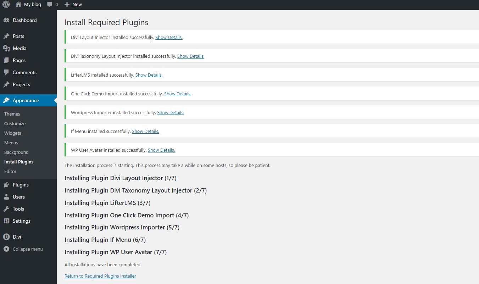Click the My blog home icon

tap(18, 5)
